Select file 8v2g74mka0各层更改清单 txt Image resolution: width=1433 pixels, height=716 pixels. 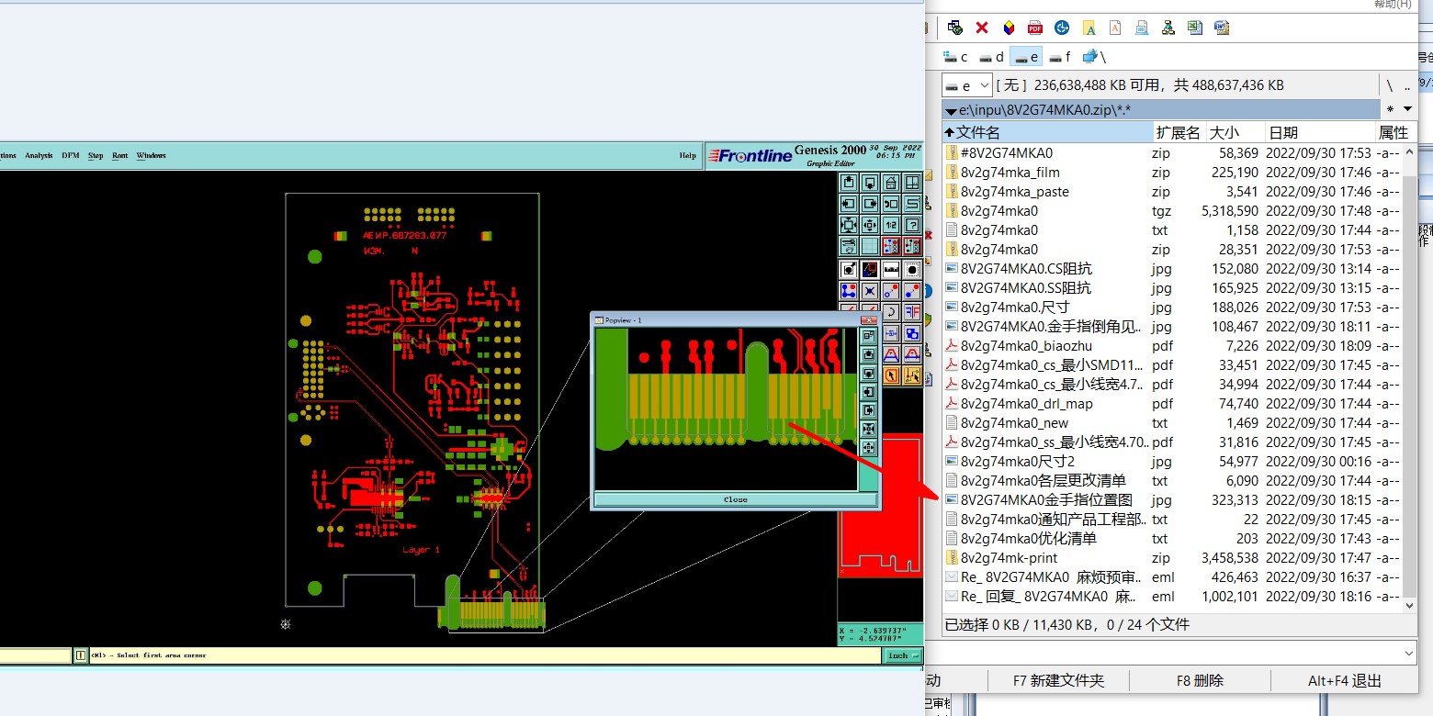[x=1172, y=480]
